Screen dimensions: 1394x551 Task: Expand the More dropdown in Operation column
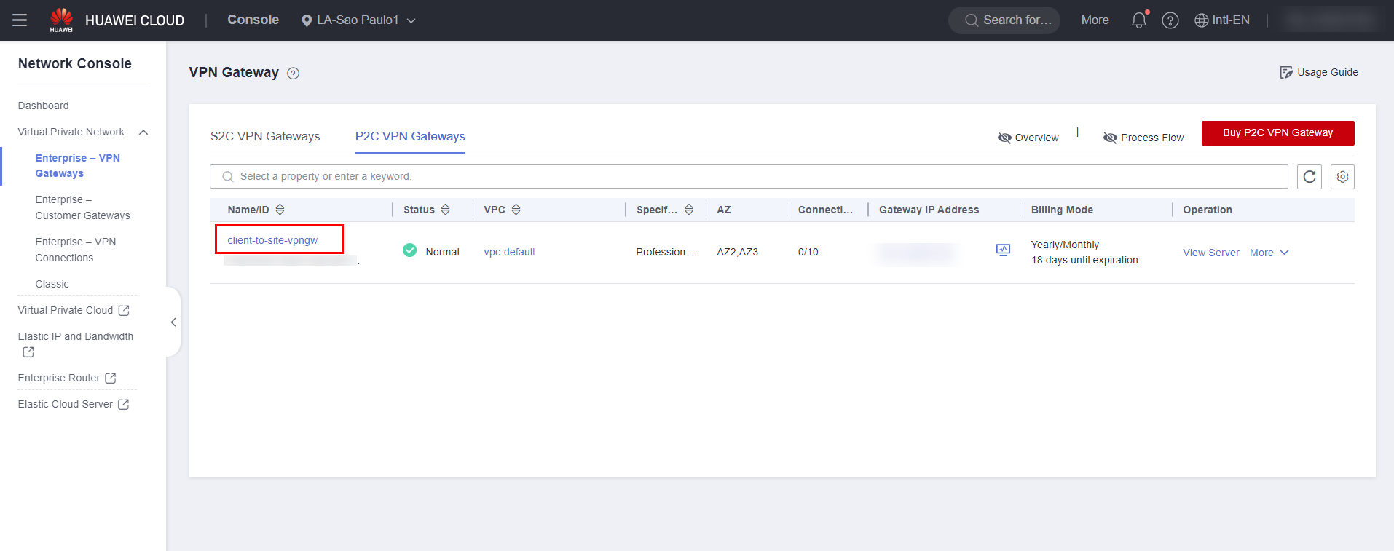click(x=1269, y=253)
